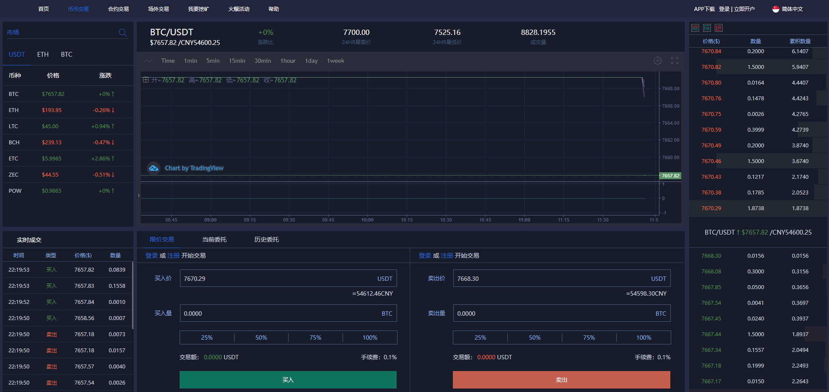This screenshot has height=392, width=829.
Task: Toggle the chart legend expand box
Action: [146, 80]
